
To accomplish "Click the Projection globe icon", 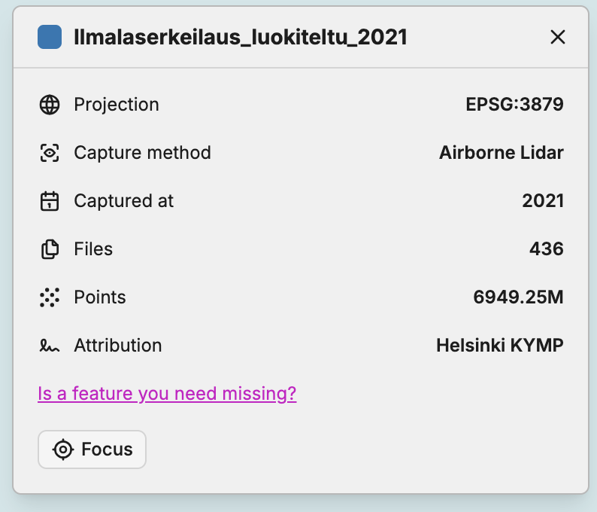I will point(50,105).
